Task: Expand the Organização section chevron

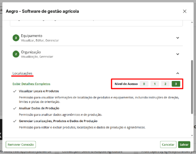Action: click(x=178, y=54)
